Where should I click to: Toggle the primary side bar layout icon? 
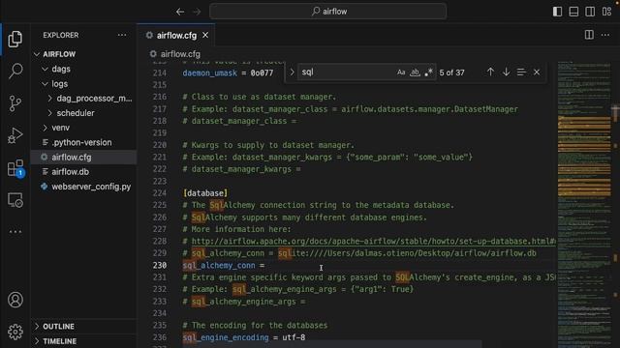[x=558, y=12]
